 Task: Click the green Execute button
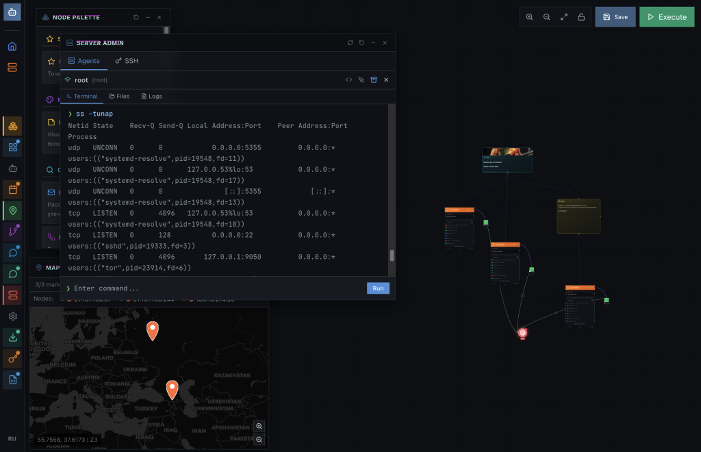[666, 17]
